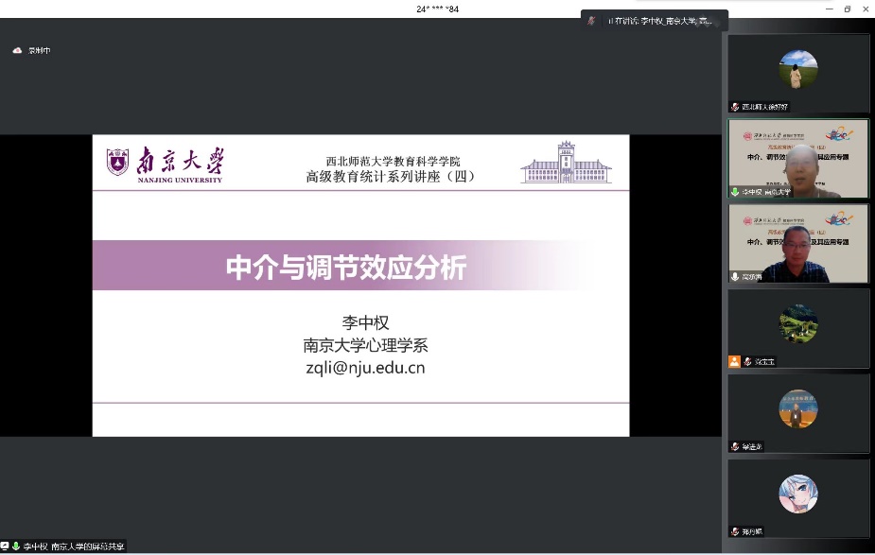Select the anime avatar participant tile
Screen dimensions: 875x555
point(797,494)
